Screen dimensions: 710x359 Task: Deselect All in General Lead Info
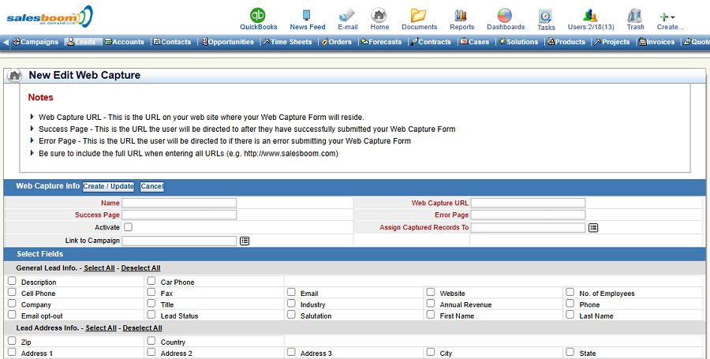pyautogui.click(x=141, y=268)
